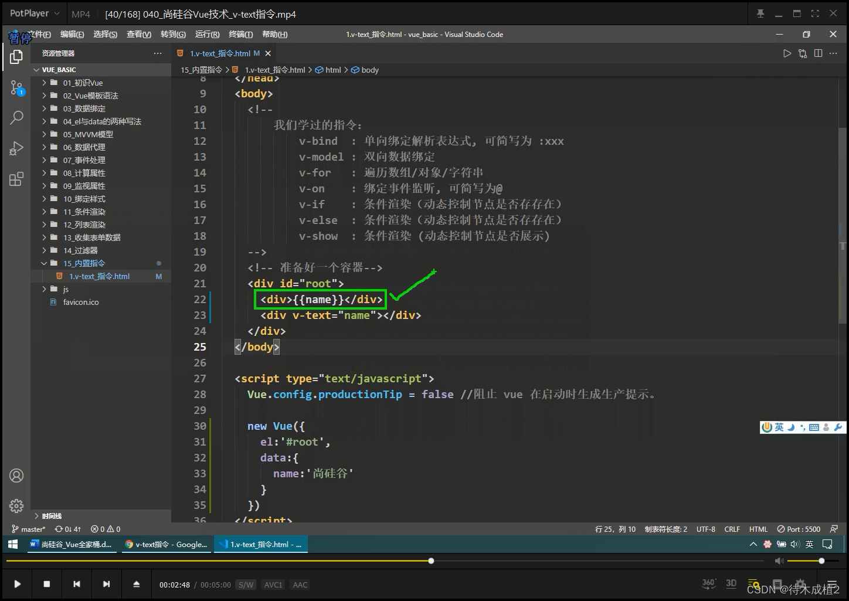Viewport: 849px width, 601px height.
Task: Expand the 01_初识Vue folder
Action: 101,83
